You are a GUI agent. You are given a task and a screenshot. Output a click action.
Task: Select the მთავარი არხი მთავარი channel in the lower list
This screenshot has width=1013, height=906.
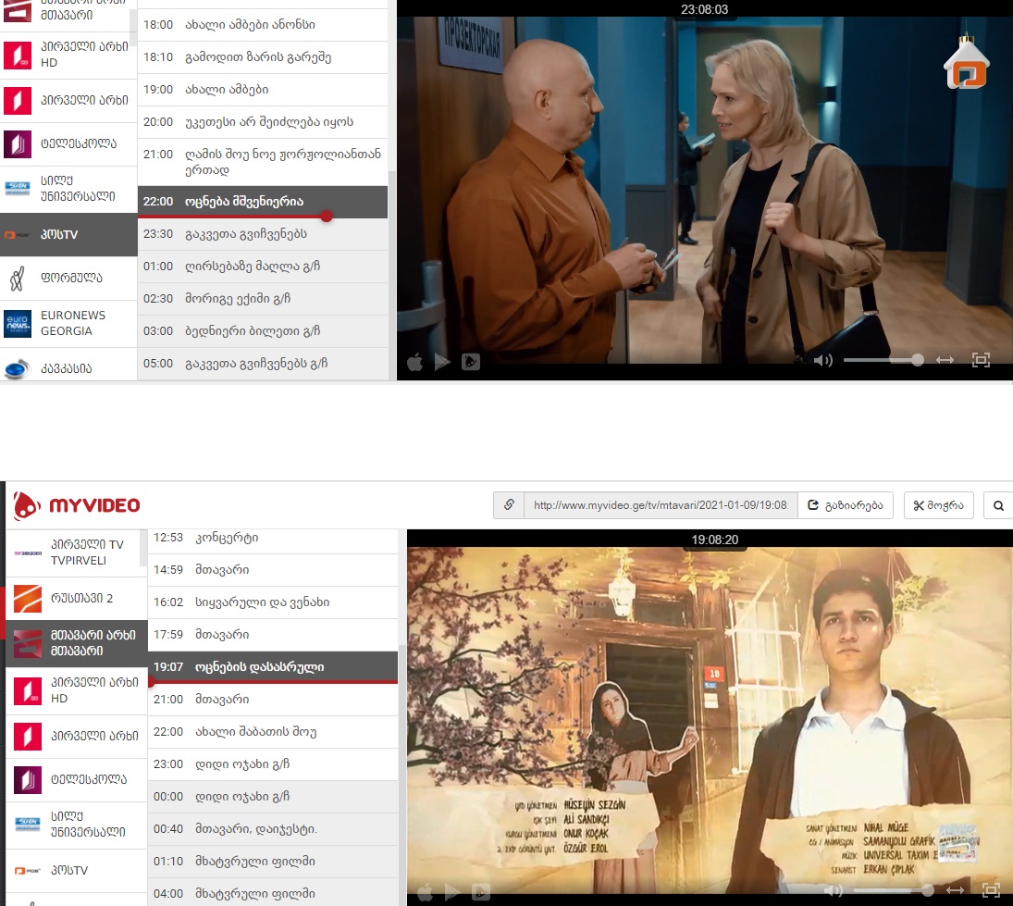pos(76,643)
